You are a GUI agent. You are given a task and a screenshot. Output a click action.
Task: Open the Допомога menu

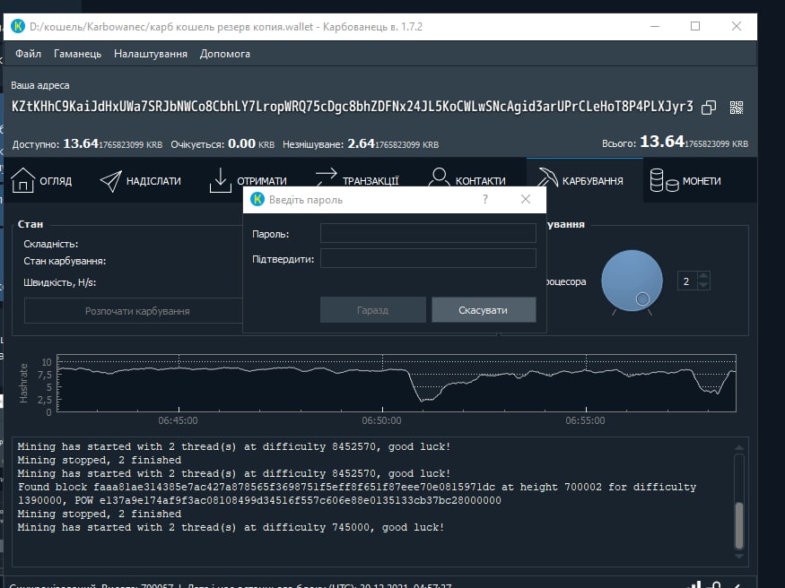225,54
